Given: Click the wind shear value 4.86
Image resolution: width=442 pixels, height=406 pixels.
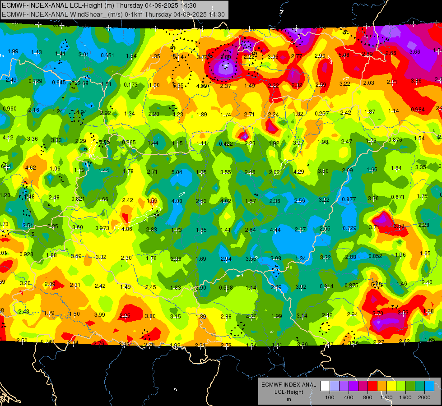Looking at the screenshot, I should point(126,229).
